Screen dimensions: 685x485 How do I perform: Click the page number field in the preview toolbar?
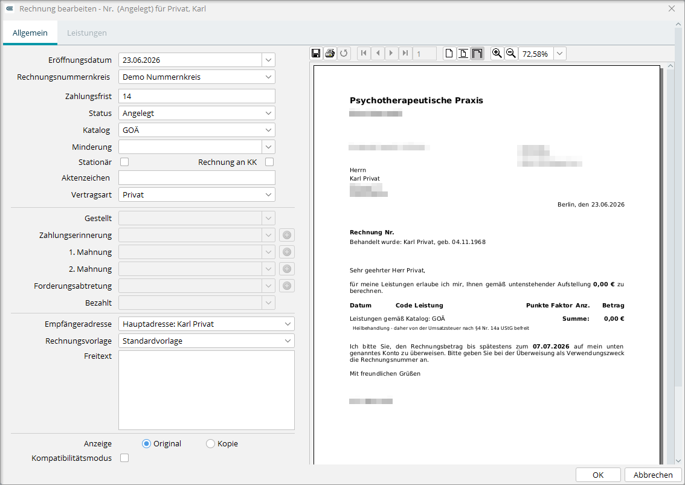coord(425,54)
